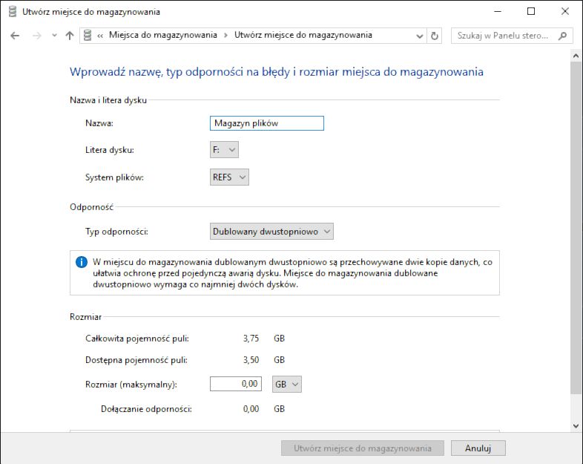Viewport: 583px width, 464px height.
Task: Click 'Utwórz miejsce do magazynowania' button
Action: click(363, 448)
